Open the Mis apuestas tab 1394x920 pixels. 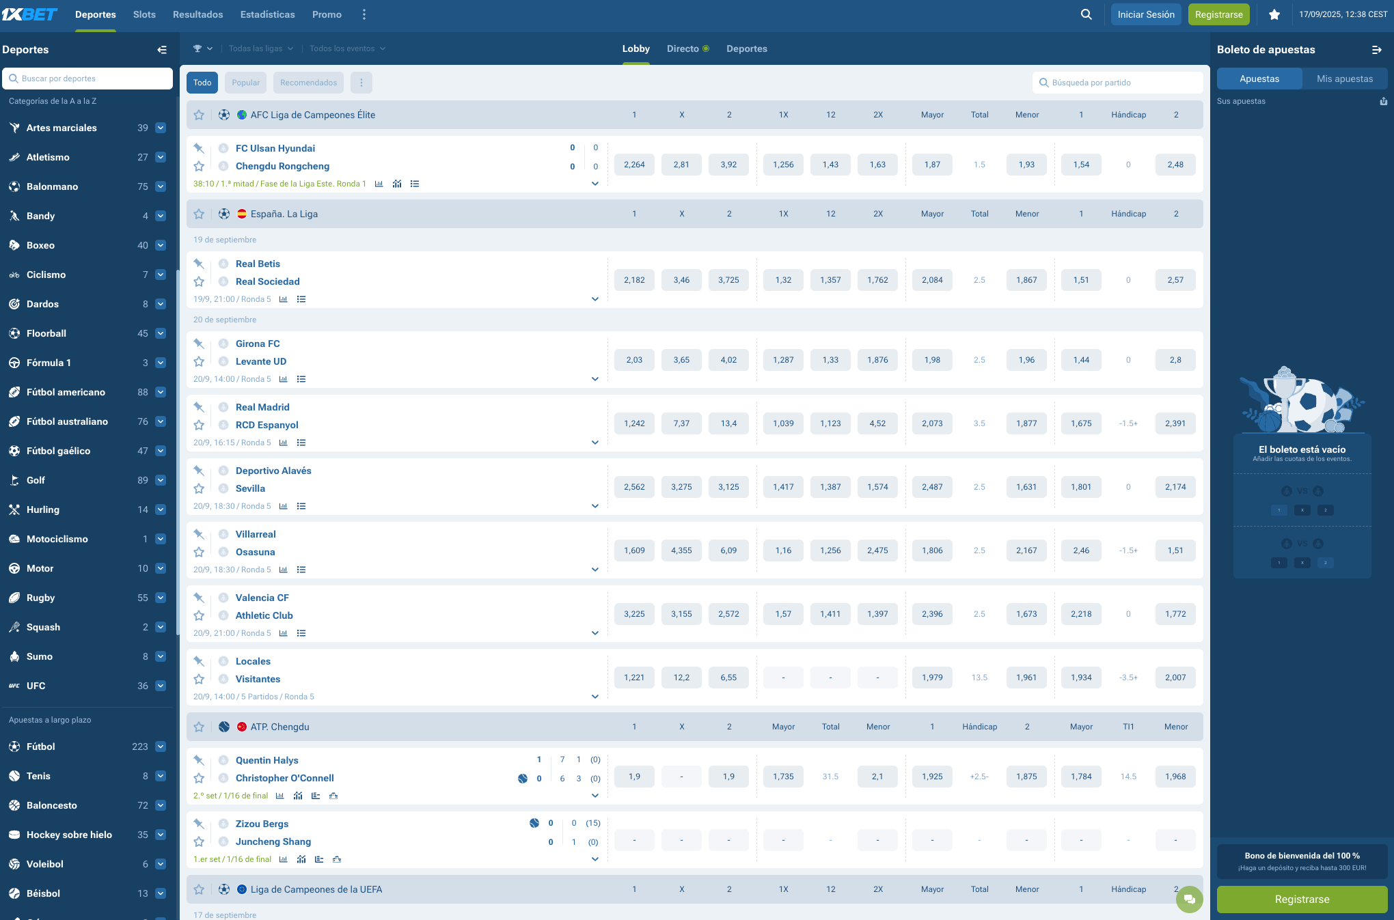tap(1344, 79)
